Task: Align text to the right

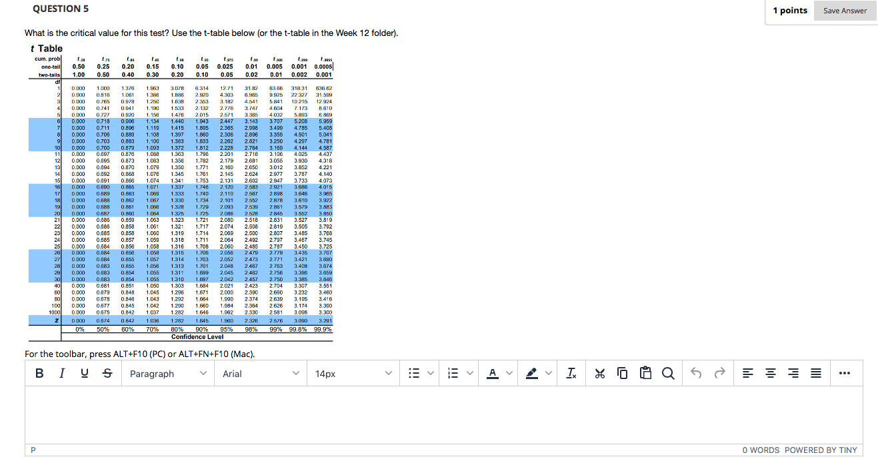Action: [x=793, y=374]
